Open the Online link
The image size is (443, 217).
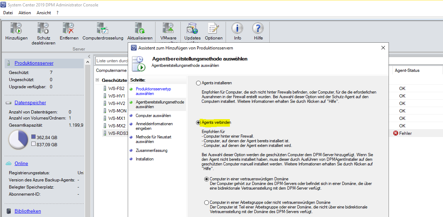coord(21,163)
